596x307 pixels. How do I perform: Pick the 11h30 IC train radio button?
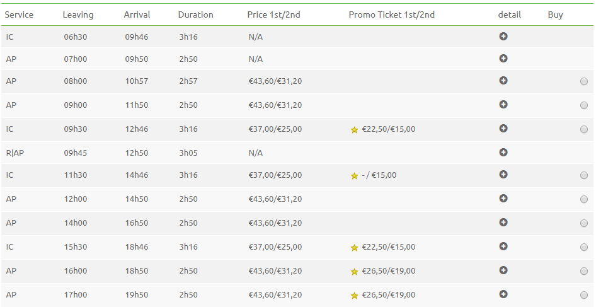(x=584, y=175)
